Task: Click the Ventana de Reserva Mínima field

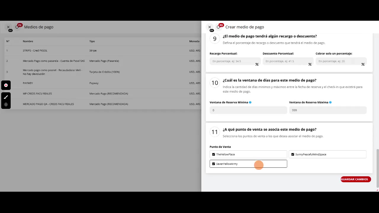Action: [x=248, y=110]
